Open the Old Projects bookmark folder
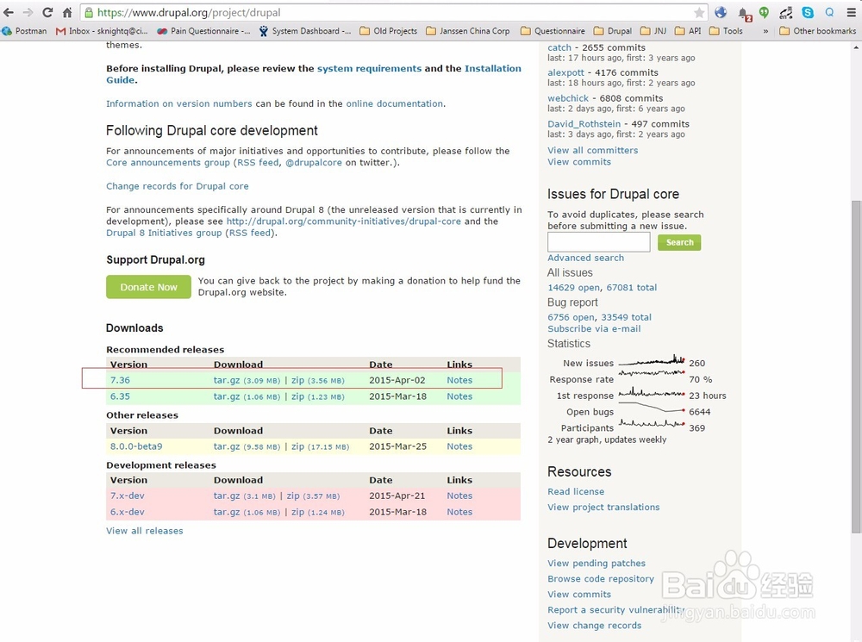This screenshot has width=862, height=642. pos(389,31)
